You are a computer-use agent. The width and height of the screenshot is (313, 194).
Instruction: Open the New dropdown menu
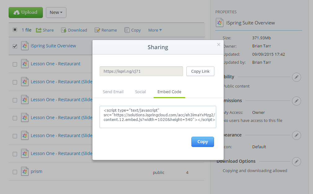[56, 13]
